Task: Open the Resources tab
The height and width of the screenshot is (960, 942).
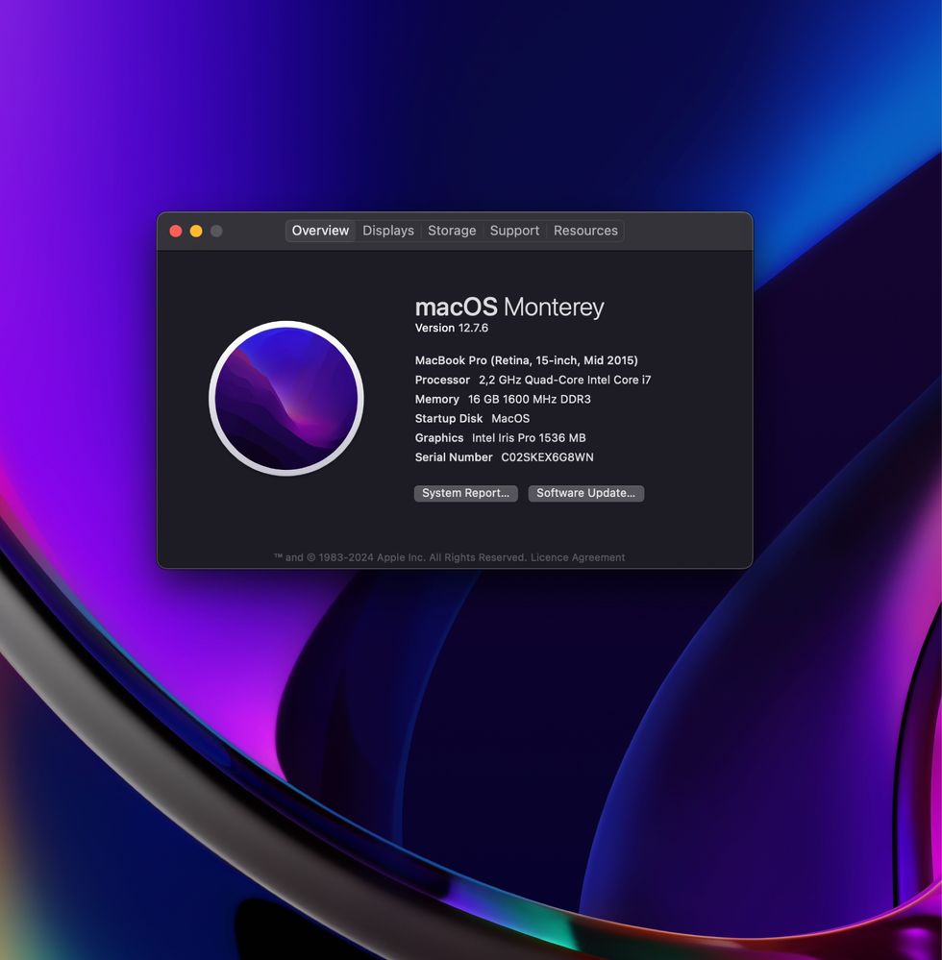Action: 585,231
